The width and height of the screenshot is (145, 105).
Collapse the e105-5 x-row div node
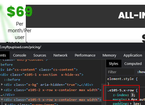pos(2,99)
